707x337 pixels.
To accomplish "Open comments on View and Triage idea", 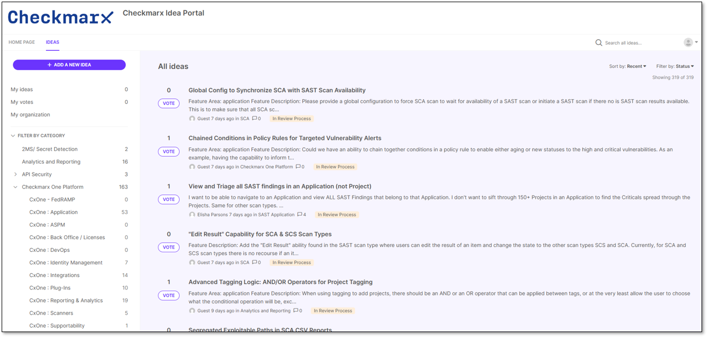I will [302, 215].
